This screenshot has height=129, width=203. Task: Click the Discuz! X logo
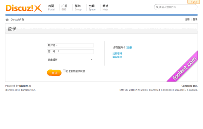pos(24,8)
